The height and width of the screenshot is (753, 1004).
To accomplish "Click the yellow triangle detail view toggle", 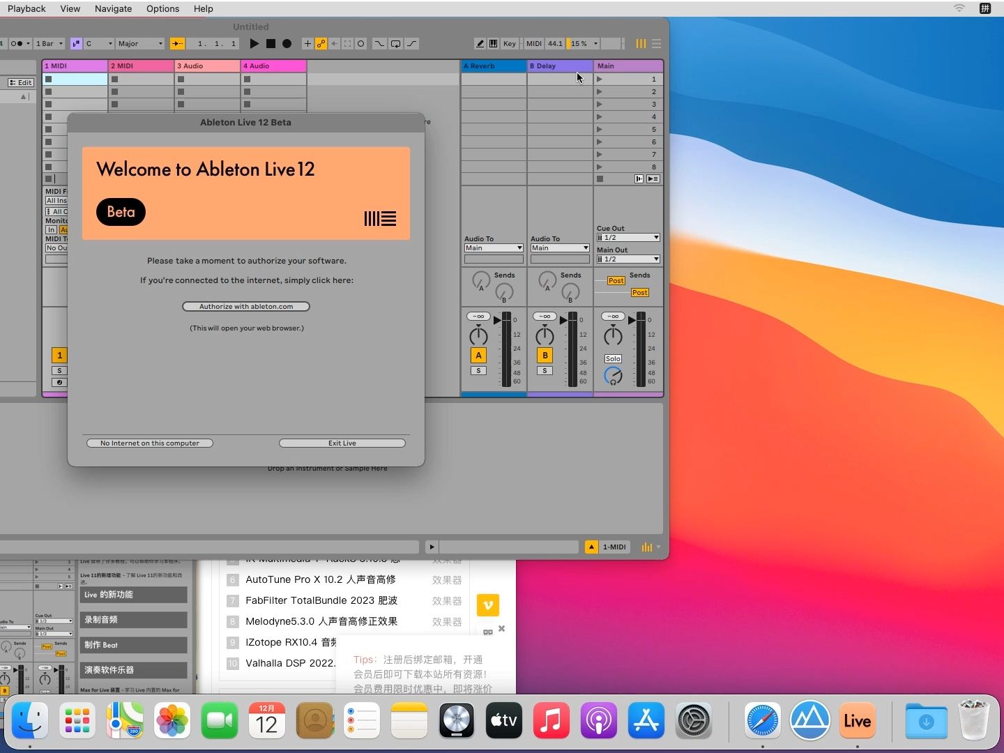I will point(591,547).
